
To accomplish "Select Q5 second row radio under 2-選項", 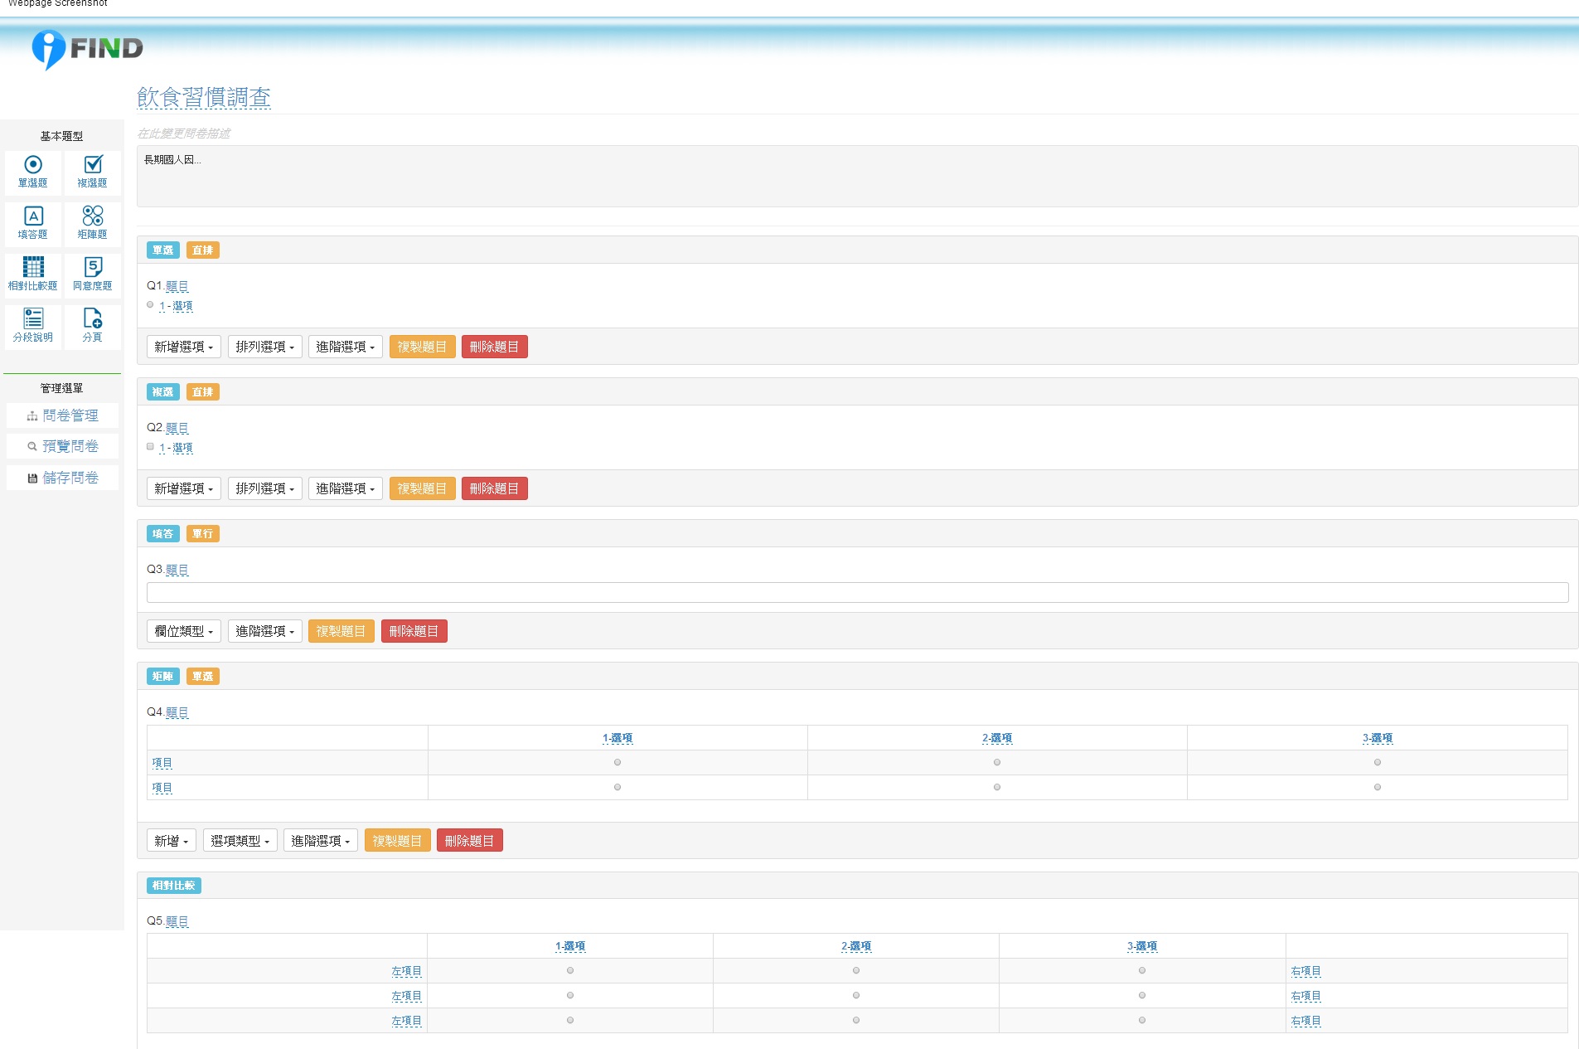I will tap(856, 995).
